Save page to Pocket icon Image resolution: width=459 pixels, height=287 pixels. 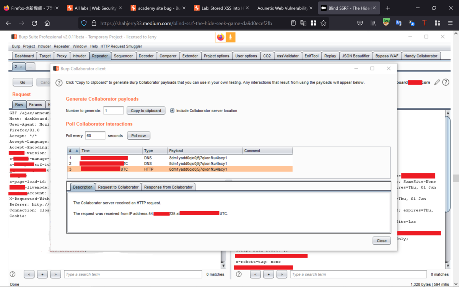point(360,23)
